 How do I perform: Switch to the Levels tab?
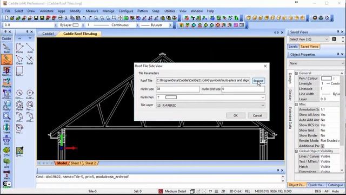[293, 47]
